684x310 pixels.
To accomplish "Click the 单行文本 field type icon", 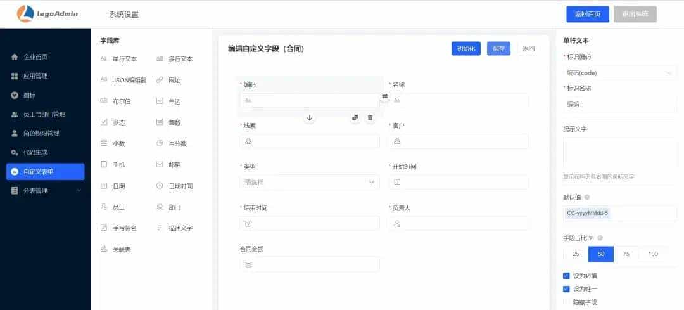I will click(104, 59).
